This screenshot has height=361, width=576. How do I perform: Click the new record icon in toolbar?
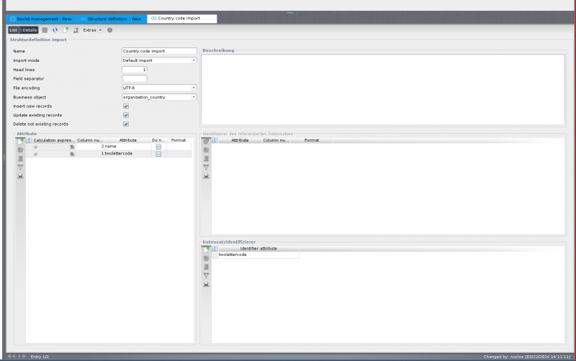(66, 30)
